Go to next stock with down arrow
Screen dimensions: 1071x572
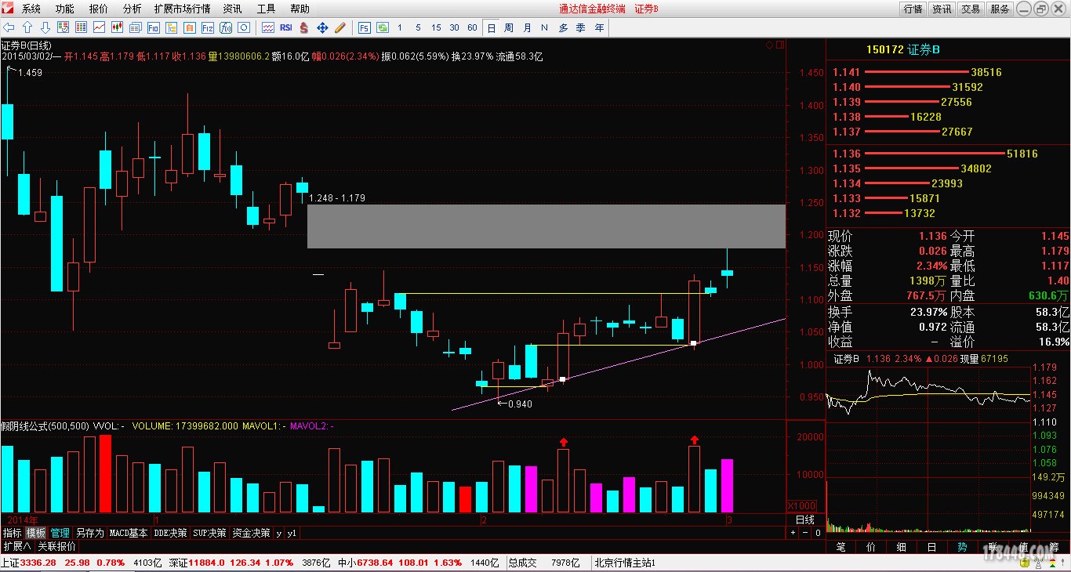tap(45, 27)
